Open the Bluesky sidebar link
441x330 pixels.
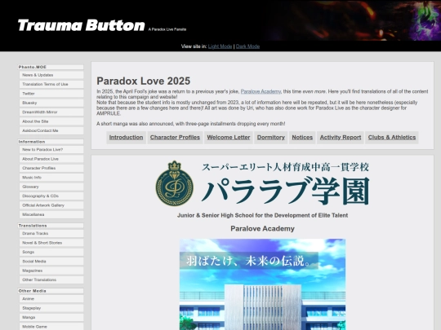[51, 103]
